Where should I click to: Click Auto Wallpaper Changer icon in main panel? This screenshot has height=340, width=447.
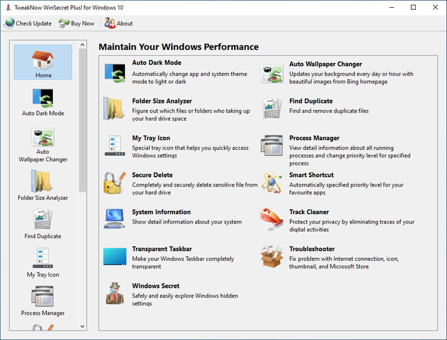tap(272, 74)
